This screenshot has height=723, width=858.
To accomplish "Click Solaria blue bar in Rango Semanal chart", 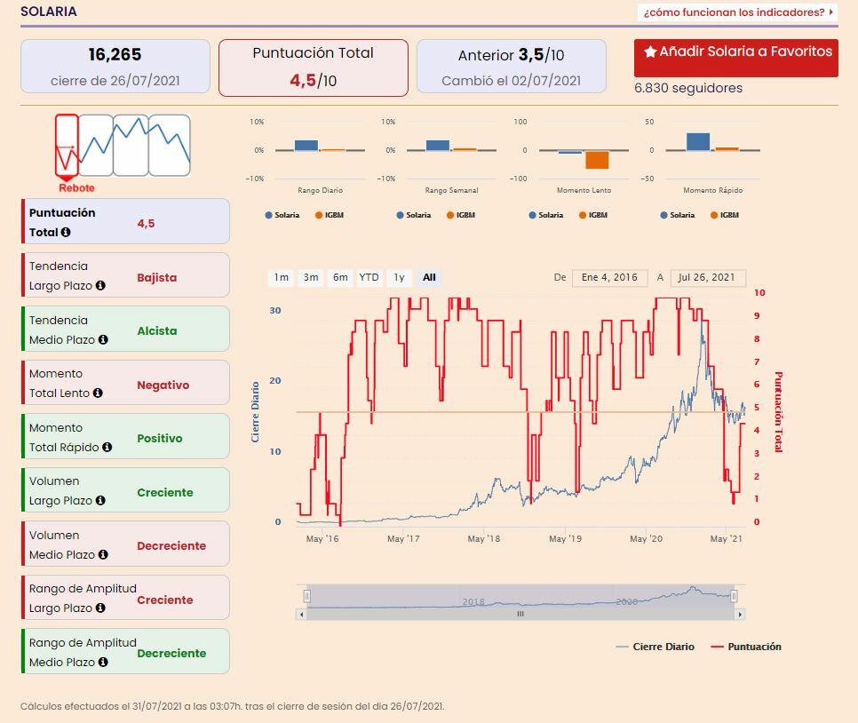I will pos(437,146).
